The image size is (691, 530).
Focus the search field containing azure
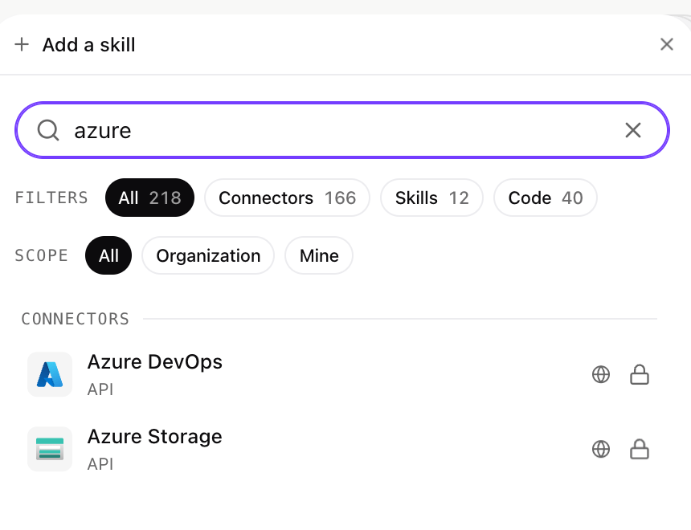342,130
